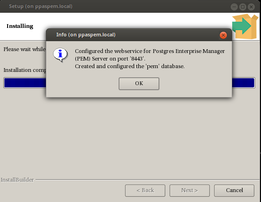Click the Installing heading
Screen dimensions: 261x202
click(x=20, y=26)
